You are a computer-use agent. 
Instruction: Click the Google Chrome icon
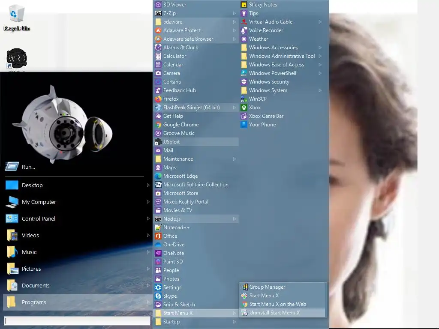point(158,125)
